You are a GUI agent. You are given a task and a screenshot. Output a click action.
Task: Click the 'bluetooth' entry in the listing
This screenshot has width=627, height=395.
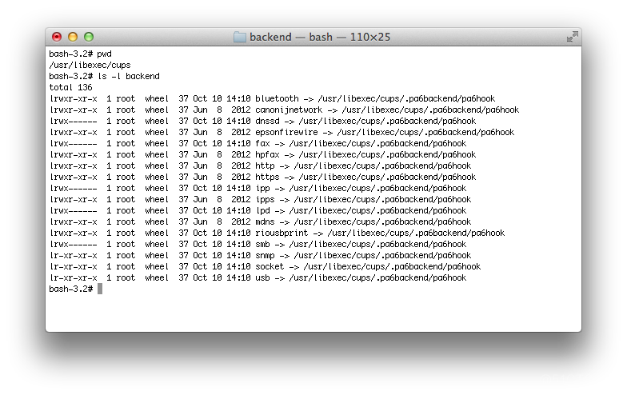point(277,99)
